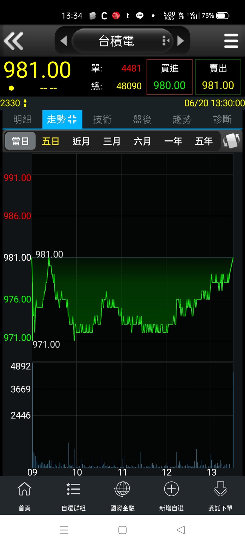Viewport: 245px width, 545px height.
Task: Select the 三月 period
Action: pyautogui.click(x=112, y=141)
